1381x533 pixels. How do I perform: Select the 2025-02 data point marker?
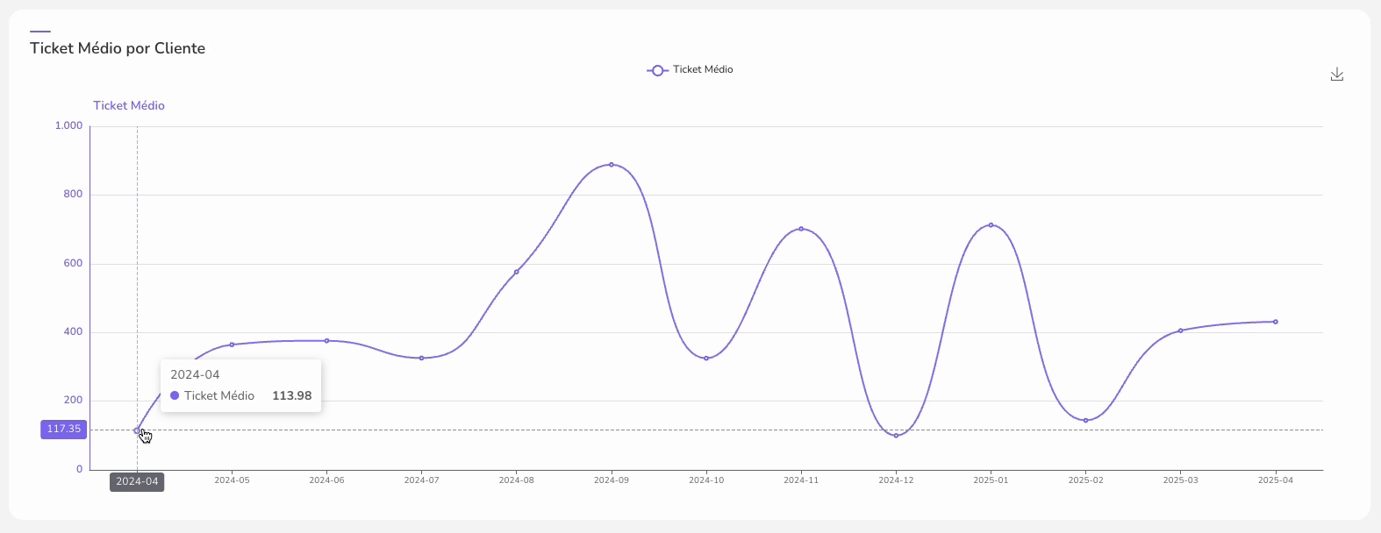pos(1085,421)
